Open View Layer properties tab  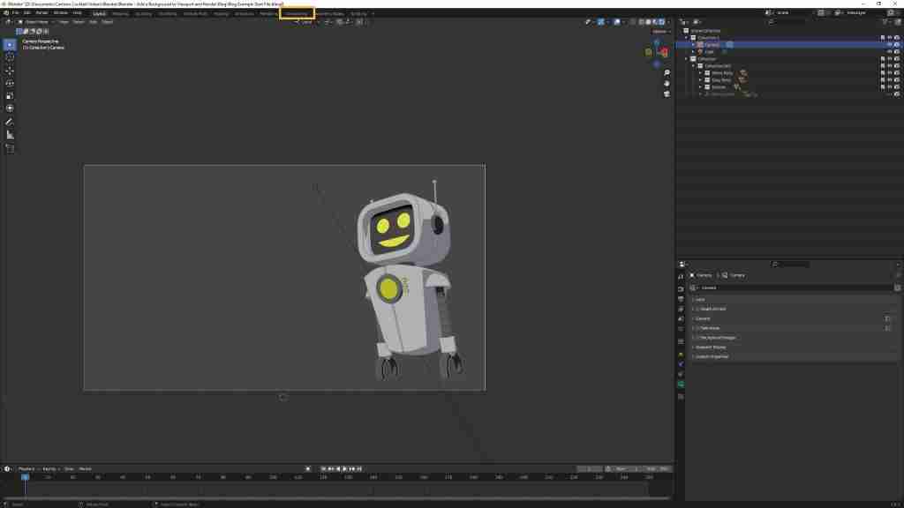[x=681, y=310]
